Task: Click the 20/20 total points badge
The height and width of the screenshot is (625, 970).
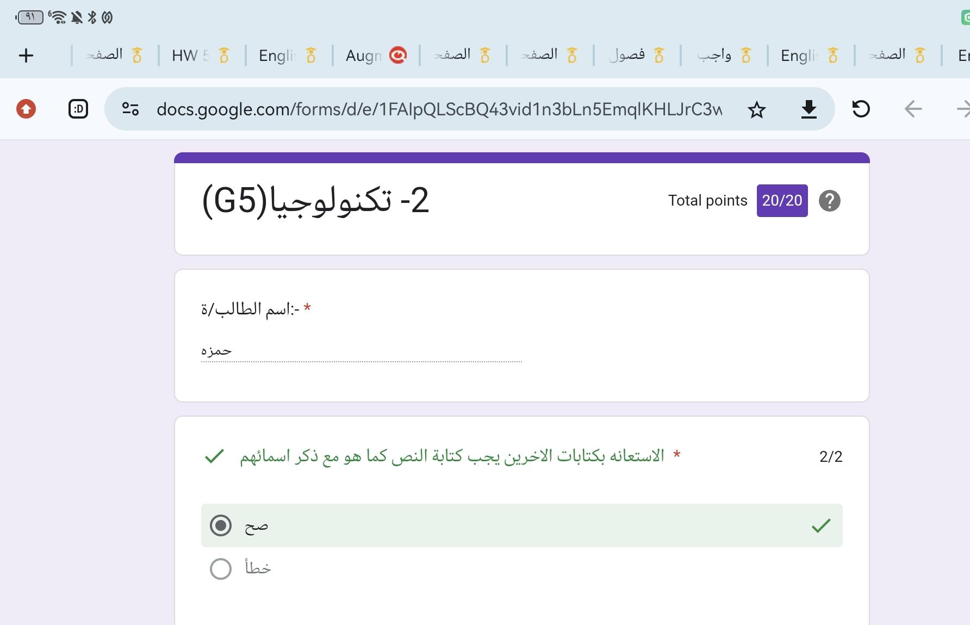Action: click(782, 201)
